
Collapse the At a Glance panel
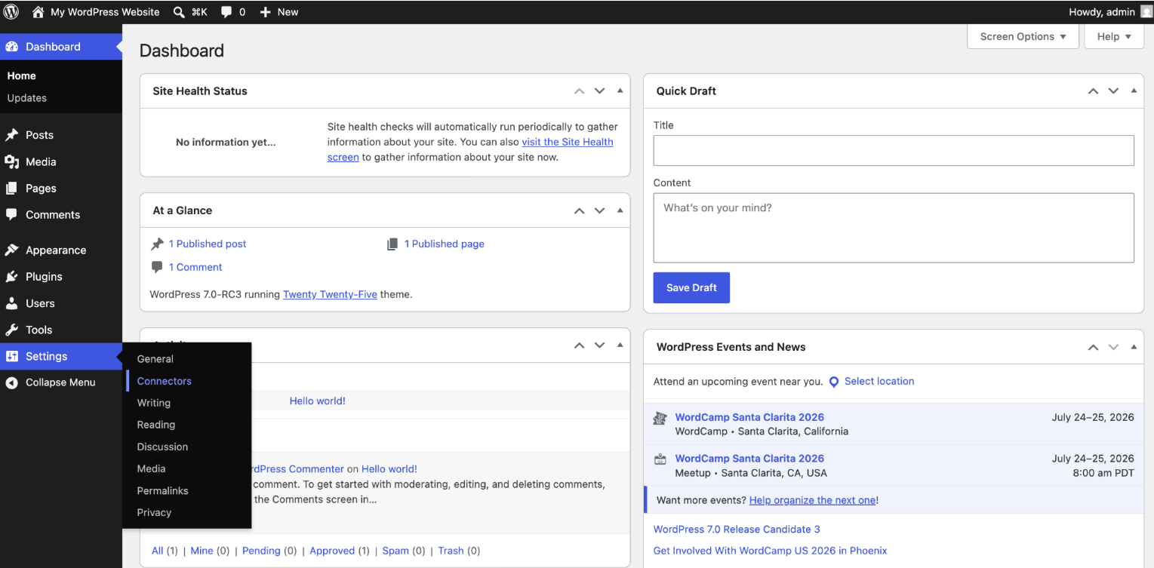[x=620, y=210]
